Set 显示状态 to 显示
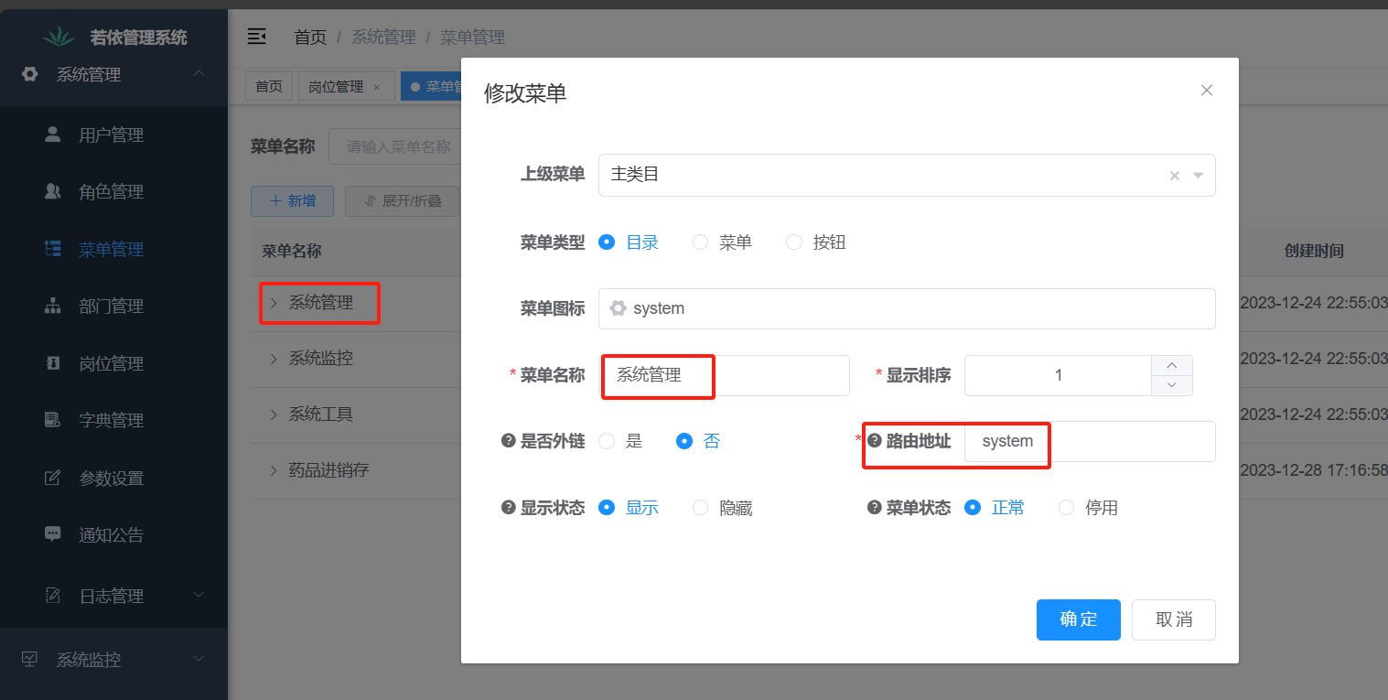This screenshot has height=700, width=1388. coord(606,508)
